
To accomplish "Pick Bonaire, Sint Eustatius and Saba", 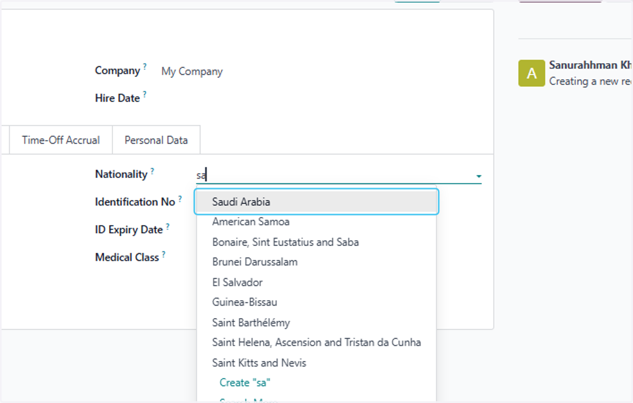I will click(x=316, y=242).
